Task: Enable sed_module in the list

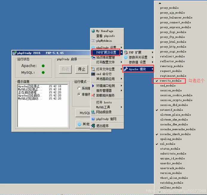Action: 168,86
